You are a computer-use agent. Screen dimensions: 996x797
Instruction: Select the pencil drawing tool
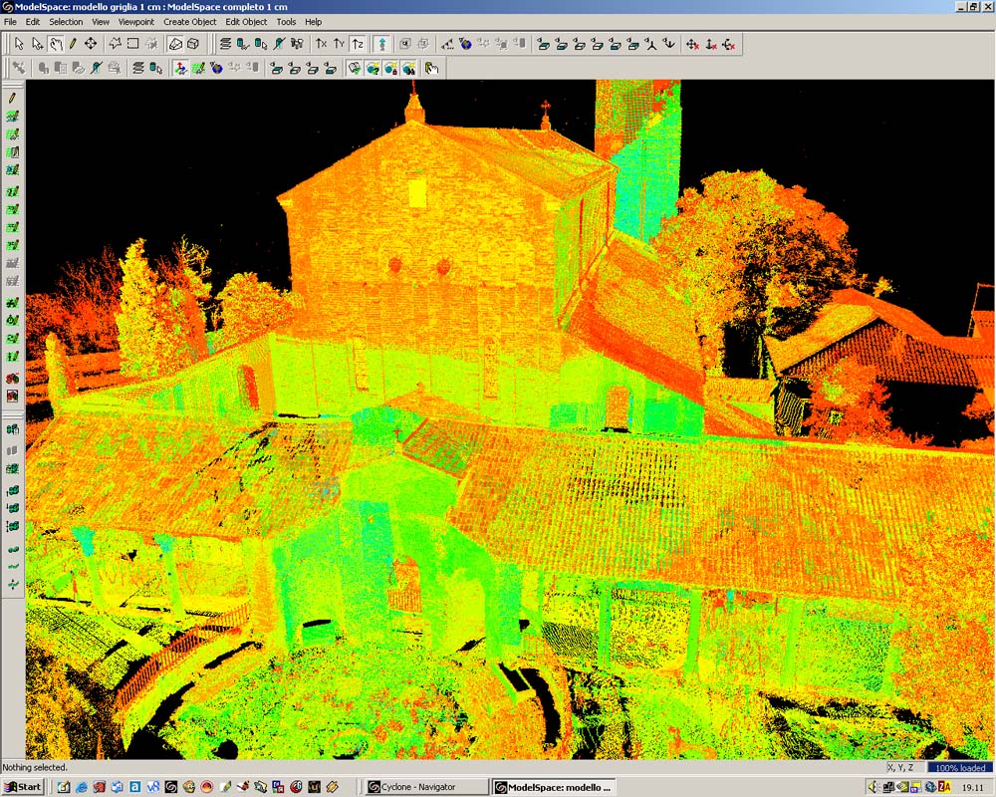point(73,44)
